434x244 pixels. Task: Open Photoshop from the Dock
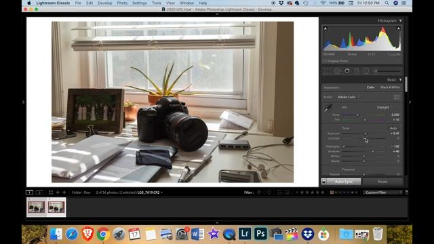[260, 233]
